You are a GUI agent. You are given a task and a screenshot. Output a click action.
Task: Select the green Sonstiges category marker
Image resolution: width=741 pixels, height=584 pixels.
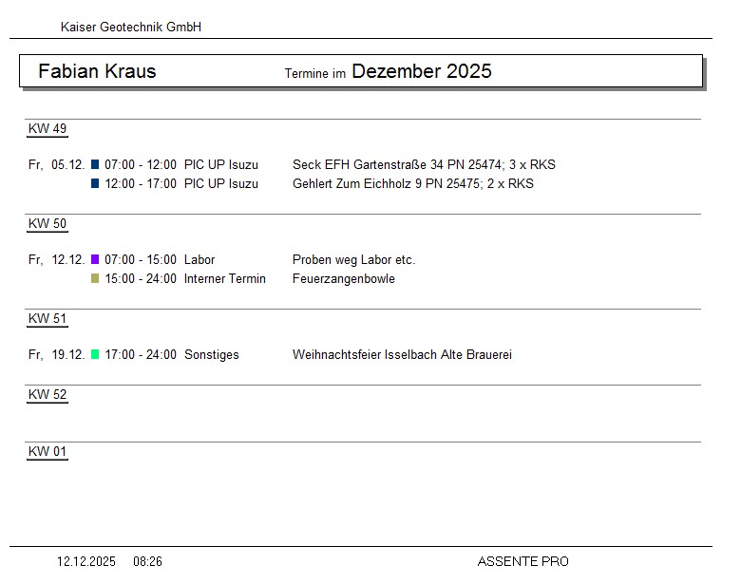(95, 354)
